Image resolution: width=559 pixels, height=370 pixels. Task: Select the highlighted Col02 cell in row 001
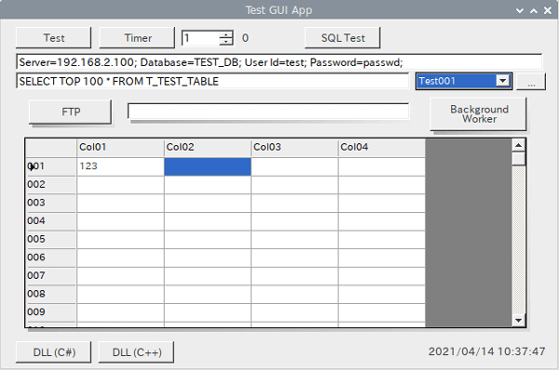coord(208,166)
